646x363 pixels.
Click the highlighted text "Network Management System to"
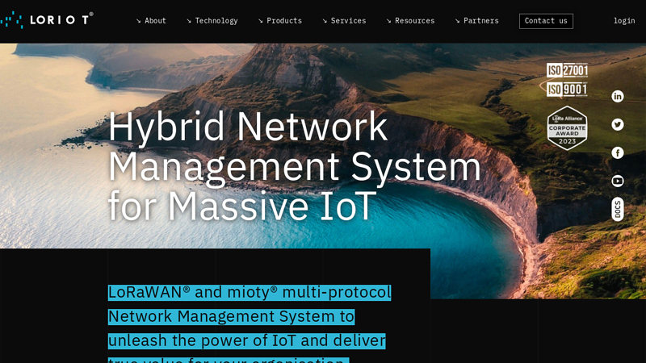click(x=231, y=317)
